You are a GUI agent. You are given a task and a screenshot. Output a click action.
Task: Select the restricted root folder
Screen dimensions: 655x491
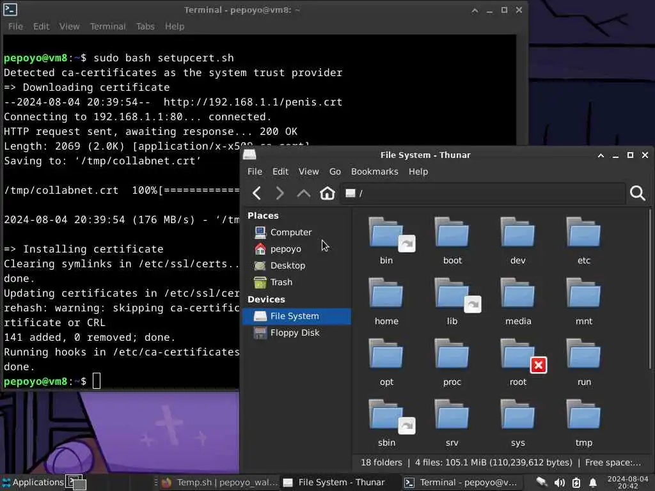click(517, 362)
